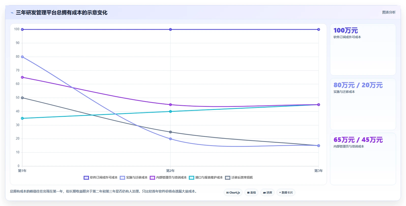Toggle the 实施与迁移成本 legend swatch
Image resolution: width=406 pixels, height=206 pixels.
pos(122,178)
